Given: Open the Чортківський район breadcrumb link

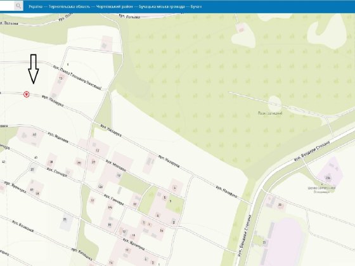Looking at the screenshot, I should click(114, 6).
